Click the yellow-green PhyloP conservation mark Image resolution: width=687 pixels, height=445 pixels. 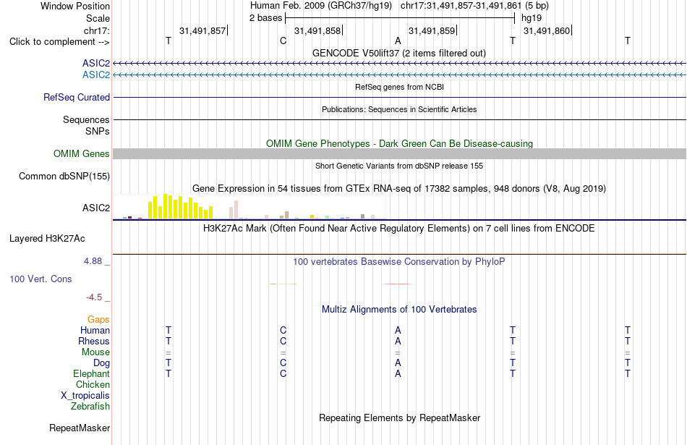(x=283, y=284)
